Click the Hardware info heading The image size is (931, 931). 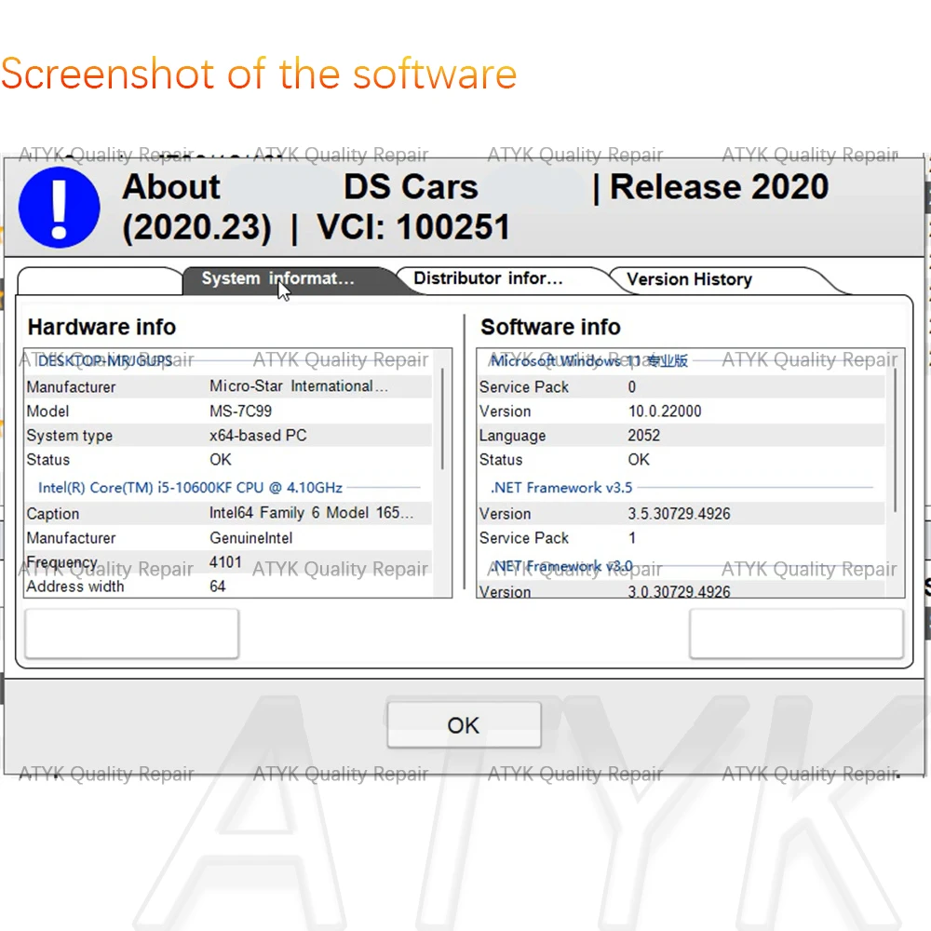point(101,327)
